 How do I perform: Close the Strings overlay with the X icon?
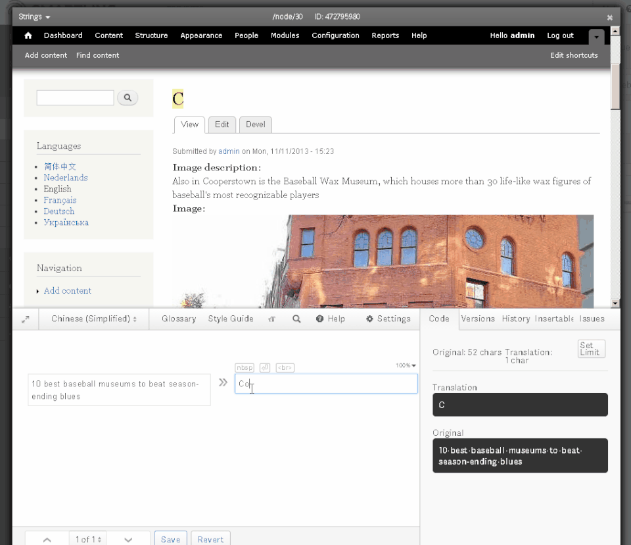pyautogui.click(x=610, y=17)
